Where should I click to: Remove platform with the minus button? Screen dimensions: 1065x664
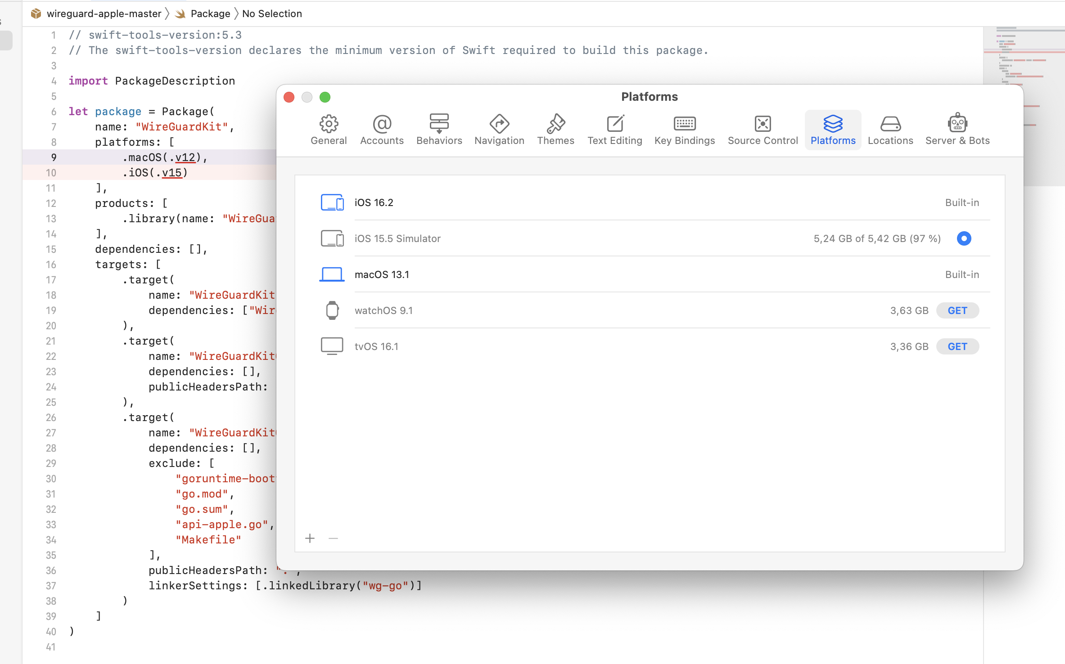333,538
